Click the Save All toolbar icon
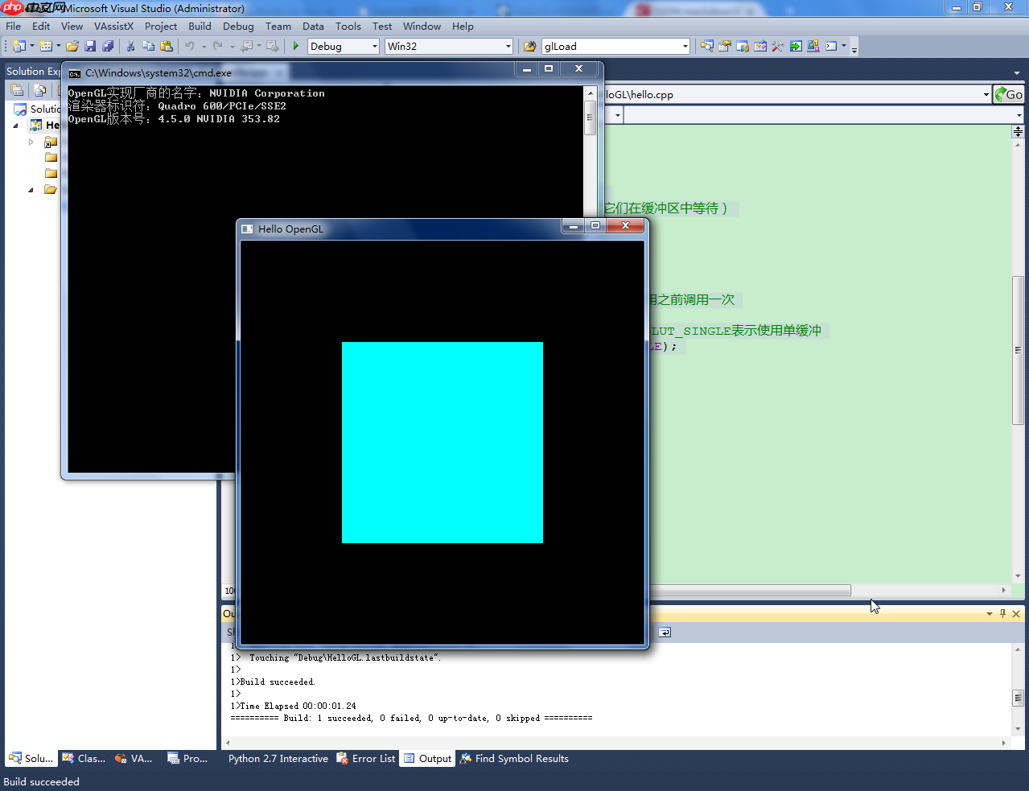1029x791 pixels. pos(109,46)
